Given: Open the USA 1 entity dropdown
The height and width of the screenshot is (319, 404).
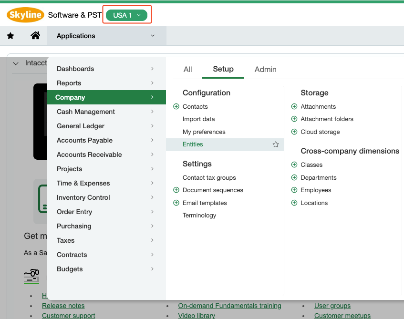Looking at the screenshot, I should tap(126, 15).
